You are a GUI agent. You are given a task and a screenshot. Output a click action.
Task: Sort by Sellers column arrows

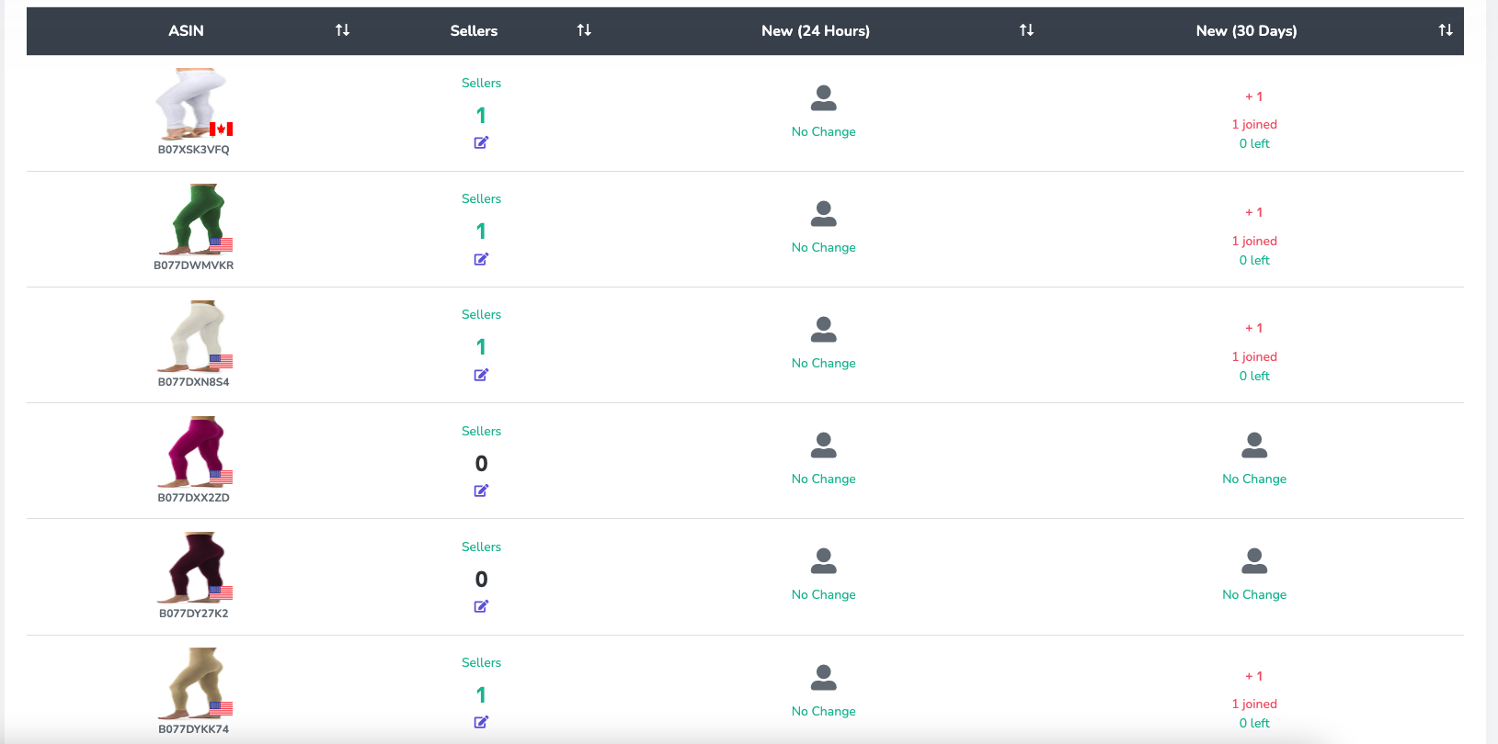point(584,30)
